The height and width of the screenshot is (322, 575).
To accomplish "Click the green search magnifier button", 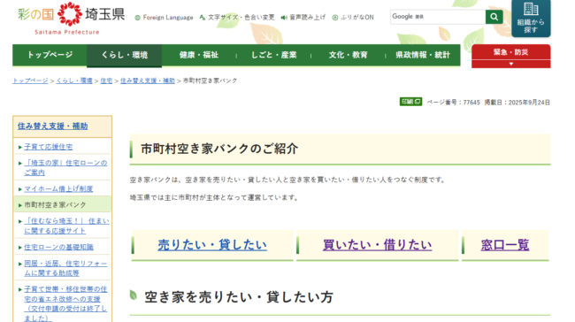I will point(494,17).
